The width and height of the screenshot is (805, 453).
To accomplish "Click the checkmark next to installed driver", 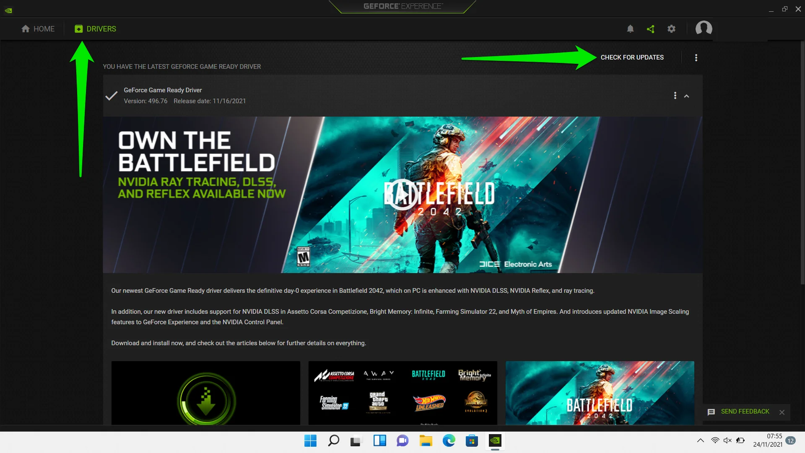I will 111,95.
